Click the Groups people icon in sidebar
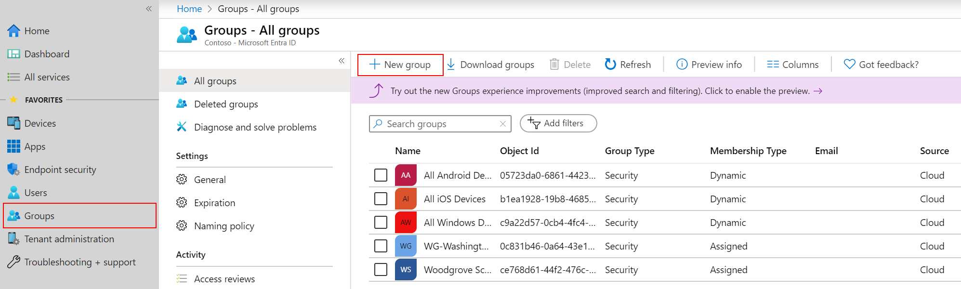961x289 pixels. (x=13, y=216)
